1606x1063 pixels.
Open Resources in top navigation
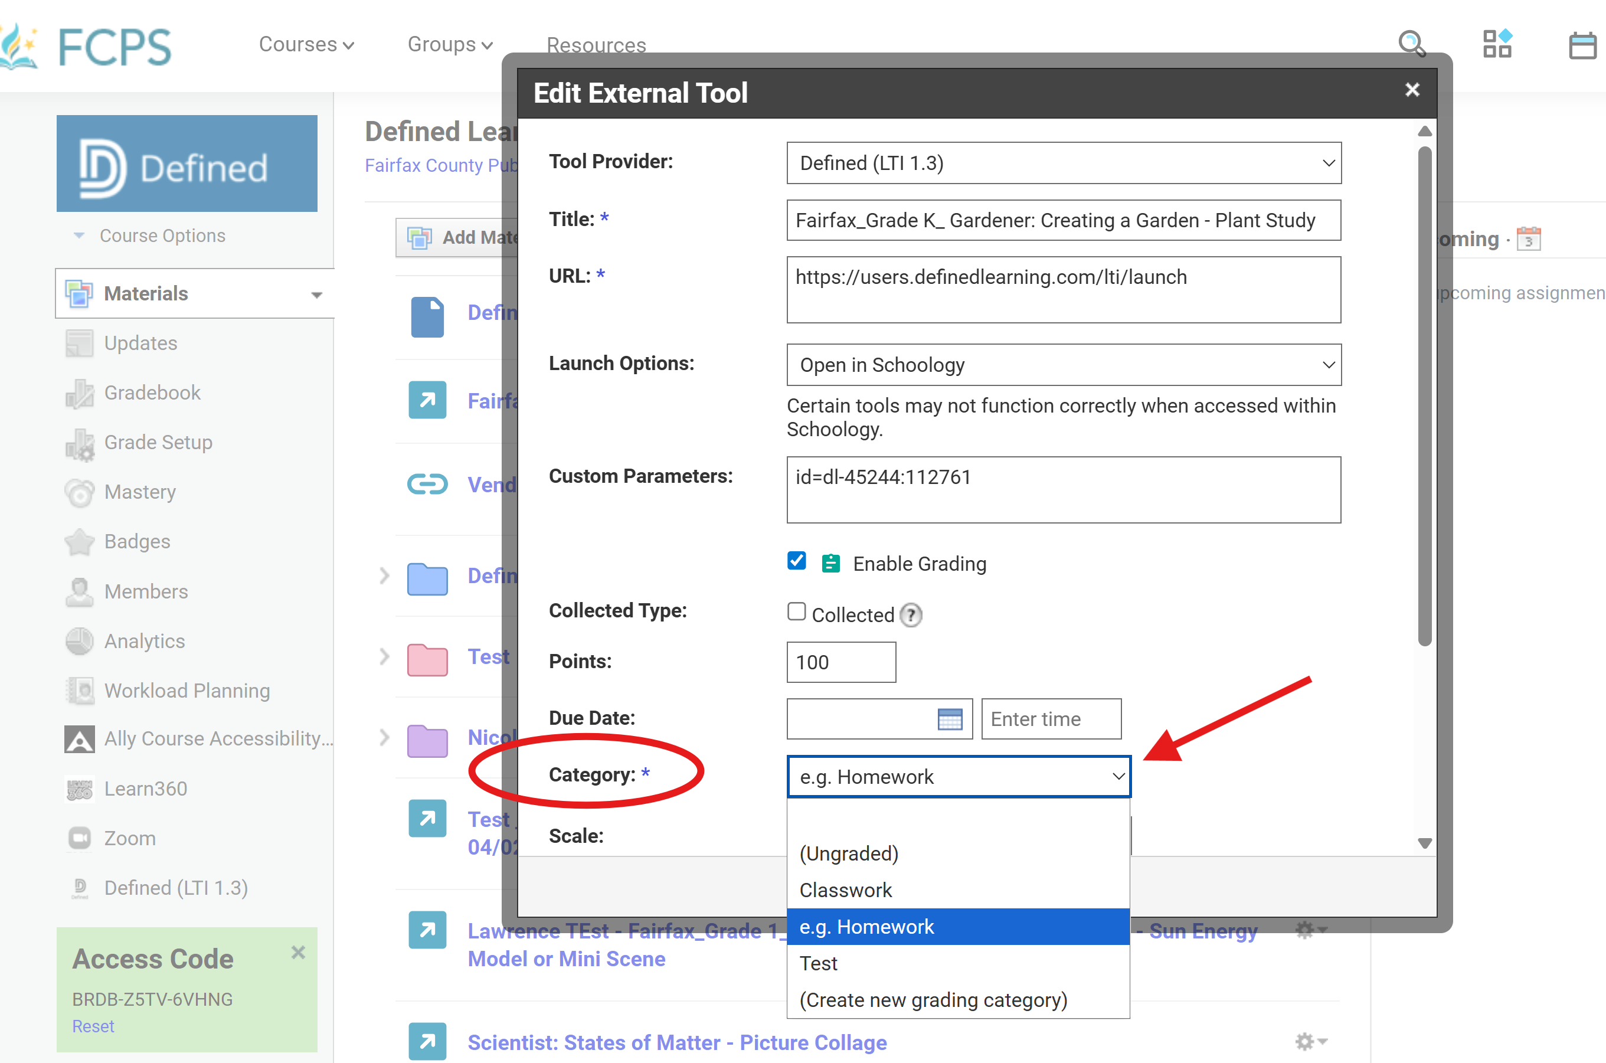point(596,45)
